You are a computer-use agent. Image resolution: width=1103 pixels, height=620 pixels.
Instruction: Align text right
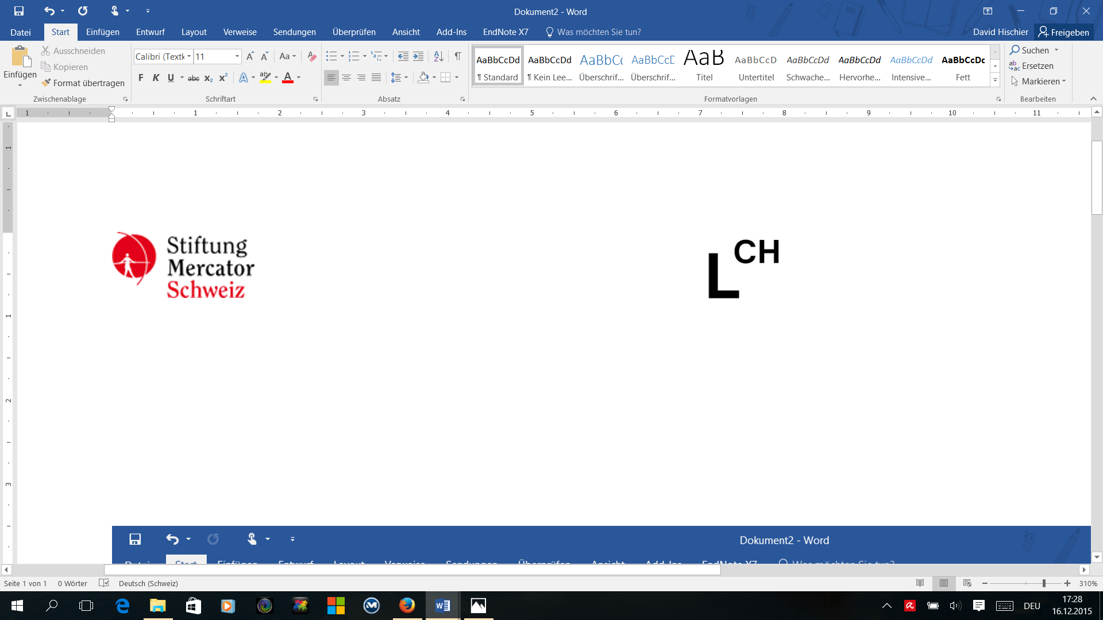(361, 77)
